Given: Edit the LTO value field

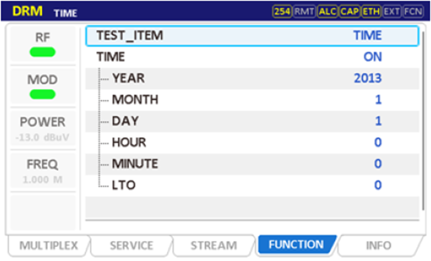Looking at the screenshot, I should click(378, 185).
